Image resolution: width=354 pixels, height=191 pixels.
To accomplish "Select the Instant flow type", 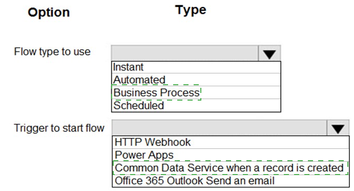I will pos(196,67).
